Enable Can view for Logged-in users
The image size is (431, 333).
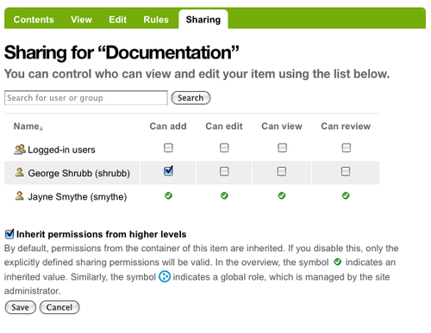click(283, 148)
